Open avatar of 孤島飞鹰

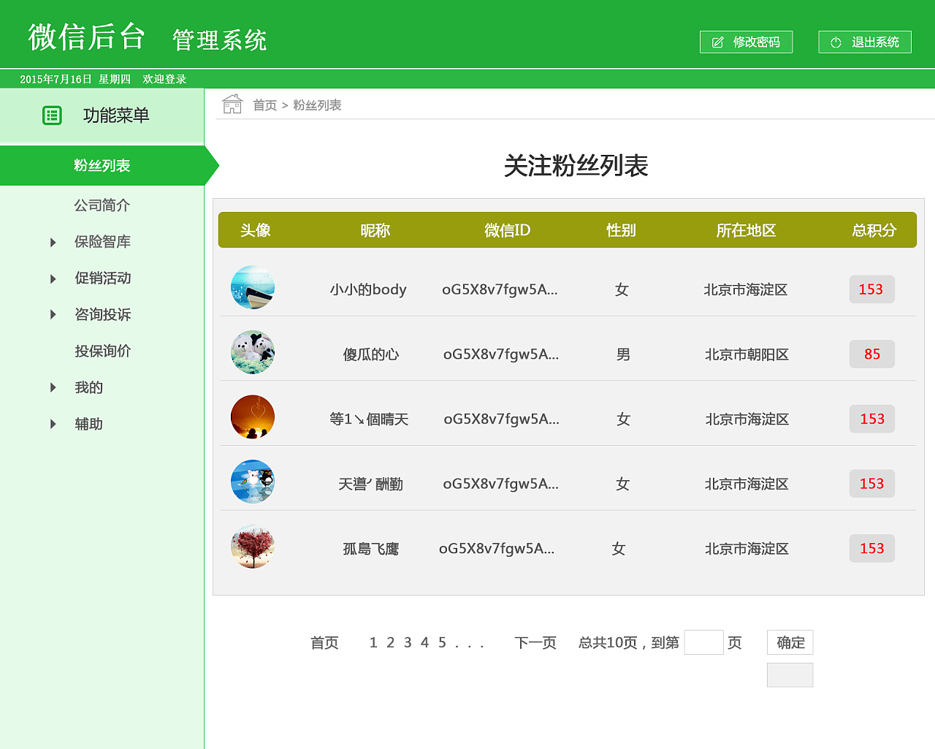(x=253, y=547)
